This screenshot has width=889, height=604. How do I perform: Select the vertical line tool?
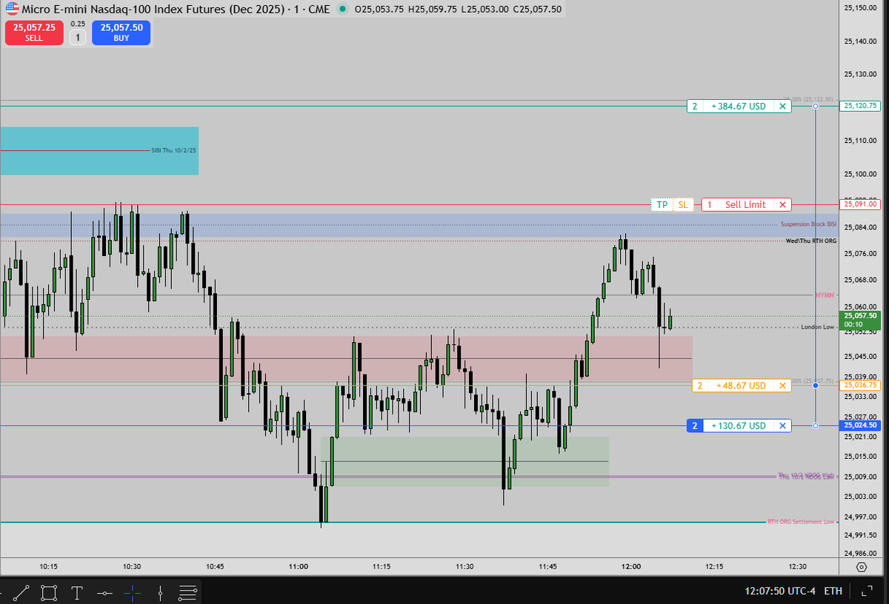160,592
